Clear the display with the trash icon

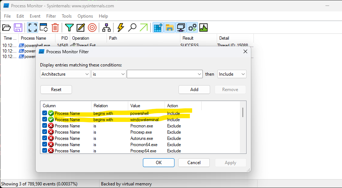tap(55, 28)
